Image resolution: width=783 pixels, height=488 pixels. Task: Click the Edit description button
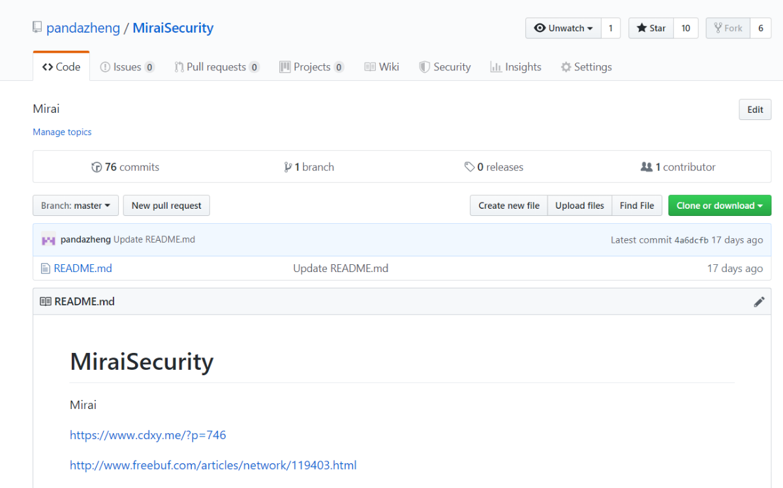tap(755, 110)
